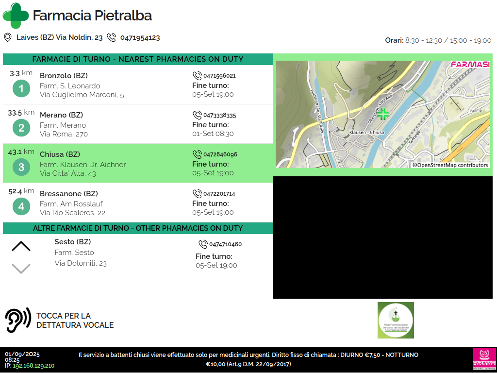Click the Farmasi logo in bottom corner
497x373 pixels.
click(x=484, y=359)
